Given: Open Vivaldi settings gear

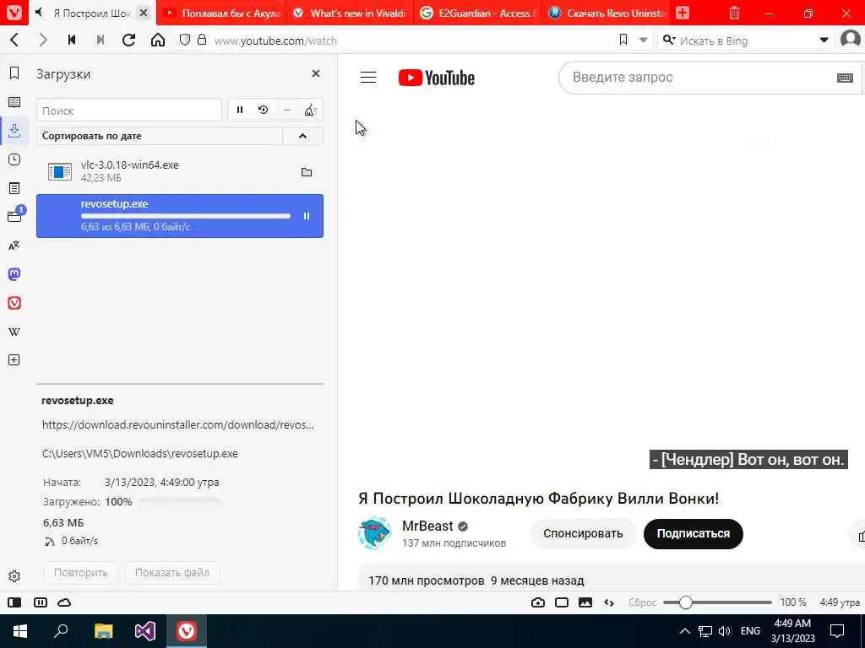Looking at the screenshot, I should (x=14, y=576).
